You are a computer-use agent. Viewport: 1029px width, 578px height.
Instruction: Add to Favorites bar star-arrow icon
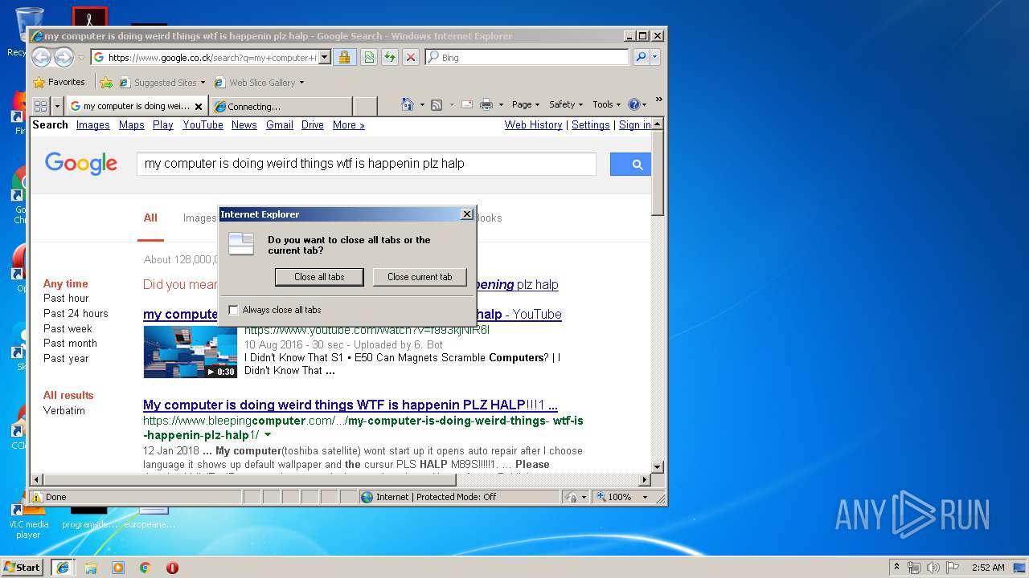pyautogui.click(x=106, y=82)
